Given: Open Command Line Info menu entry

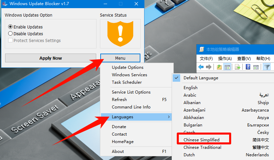Looking at the screenshot, I should coord(136,107).
